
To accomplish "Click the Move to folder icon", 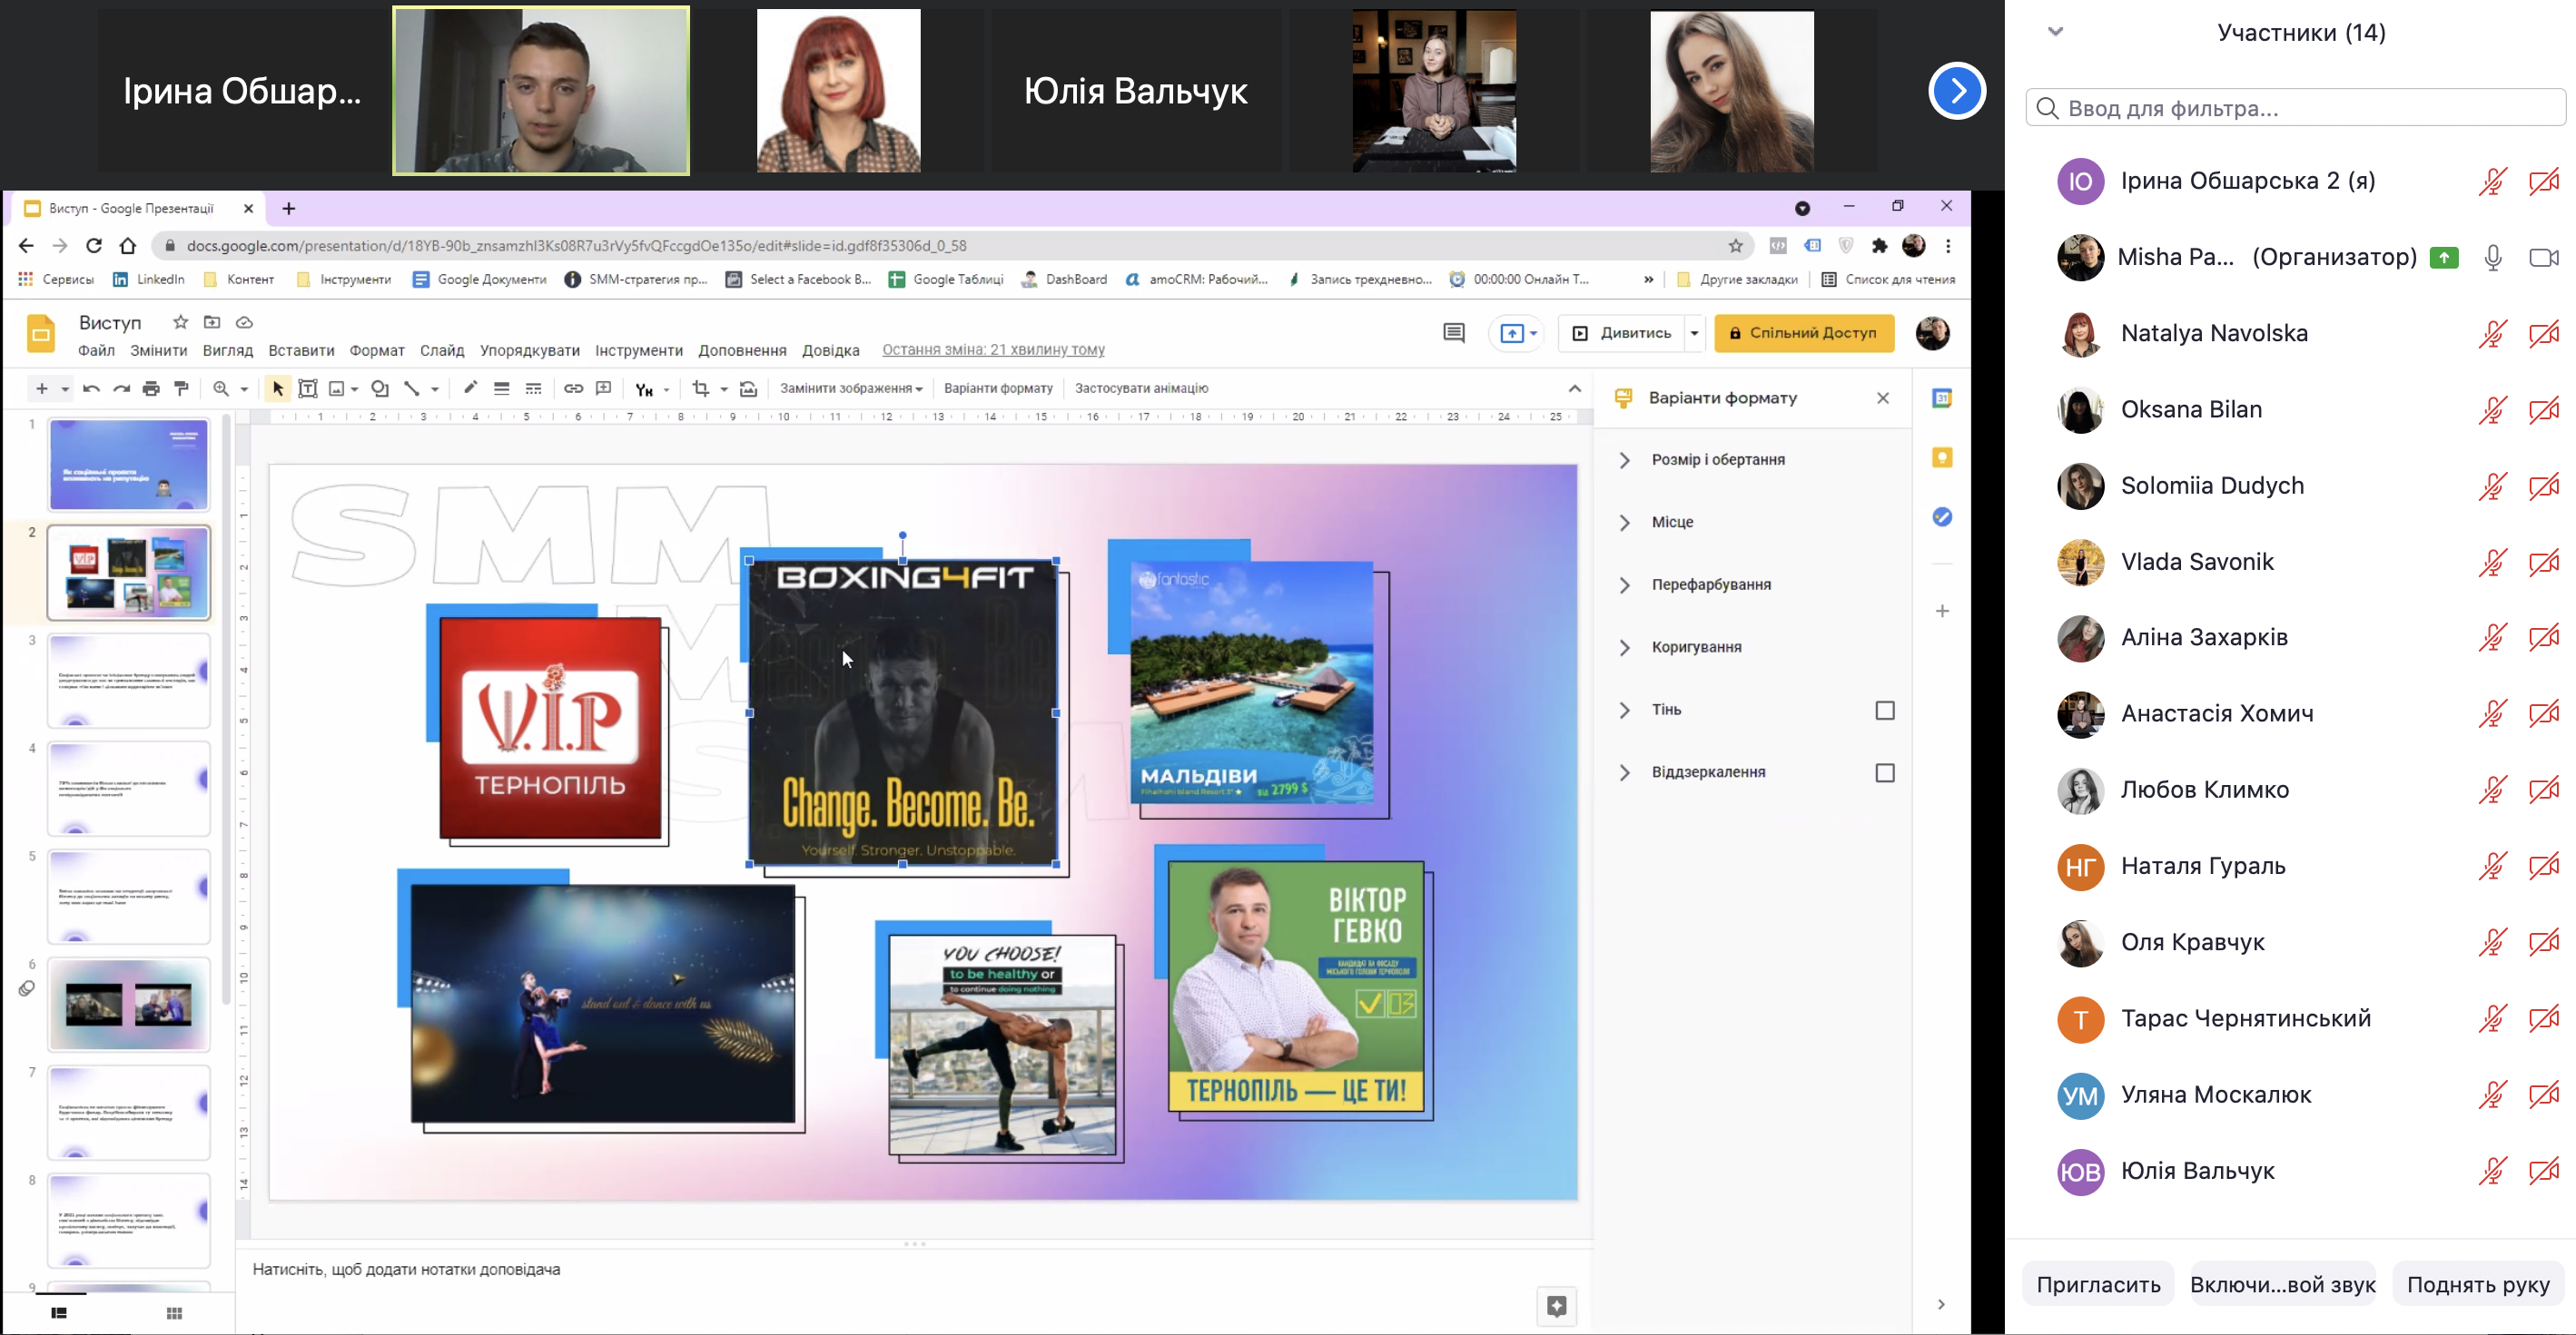I will (212, 322).
